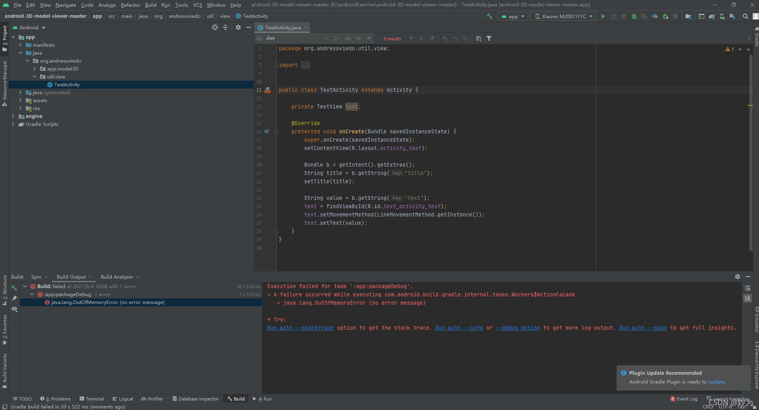Toggle Words (W) option in search bar
The width and height of the screenshot is (759, 410).
[358, 38]
